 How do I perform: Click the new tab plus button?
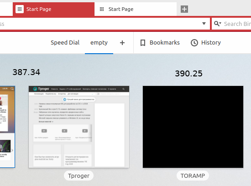[x=184, y=9]
